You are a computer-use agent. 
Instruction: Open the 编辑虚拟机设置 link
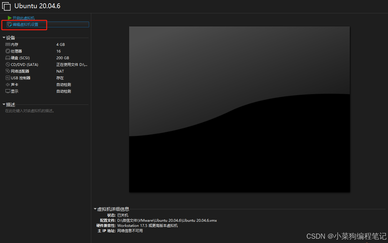[25, 24]
